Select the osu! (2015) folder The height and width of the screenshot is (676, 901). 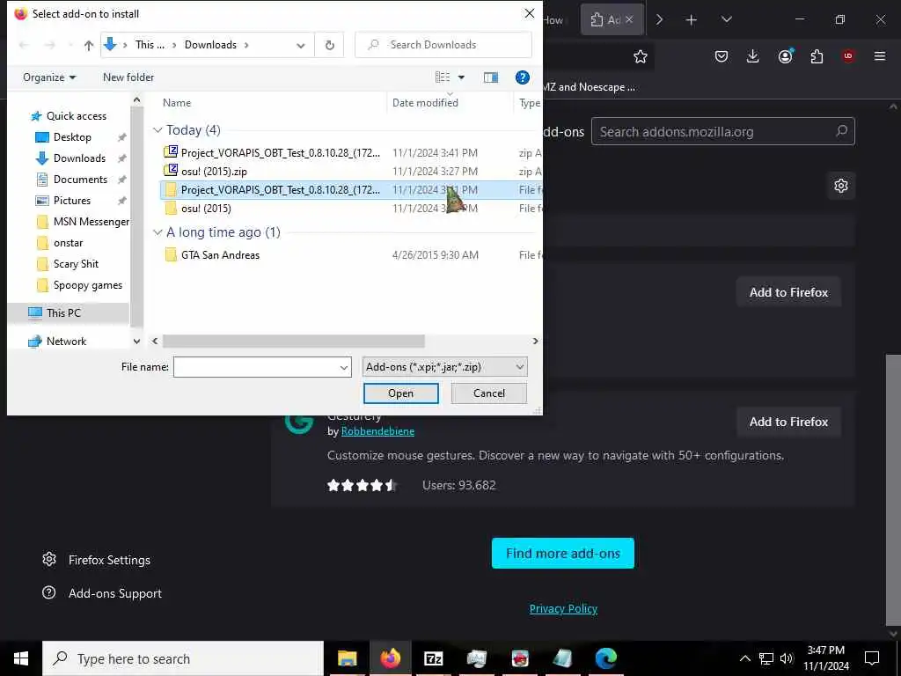206,209
